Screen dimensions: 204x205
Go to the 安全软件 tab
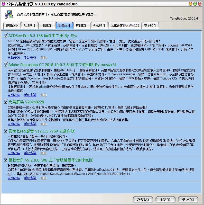tap(150, 25)
